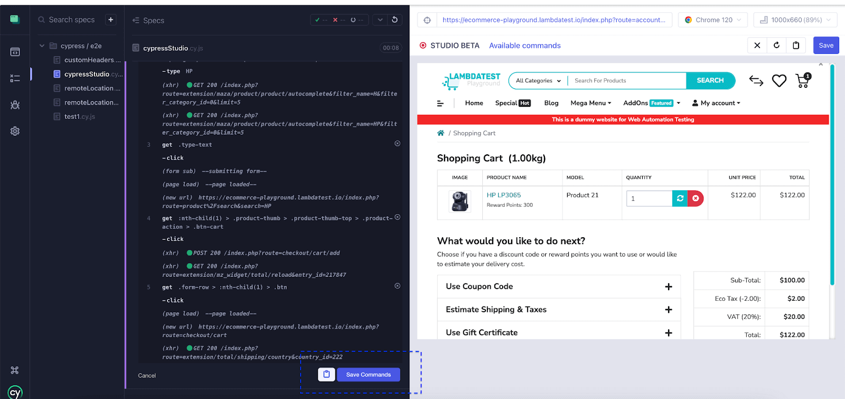Open the AddOns Featured dropdown
The width and height of the screenshot is (845, 399).
652,103
